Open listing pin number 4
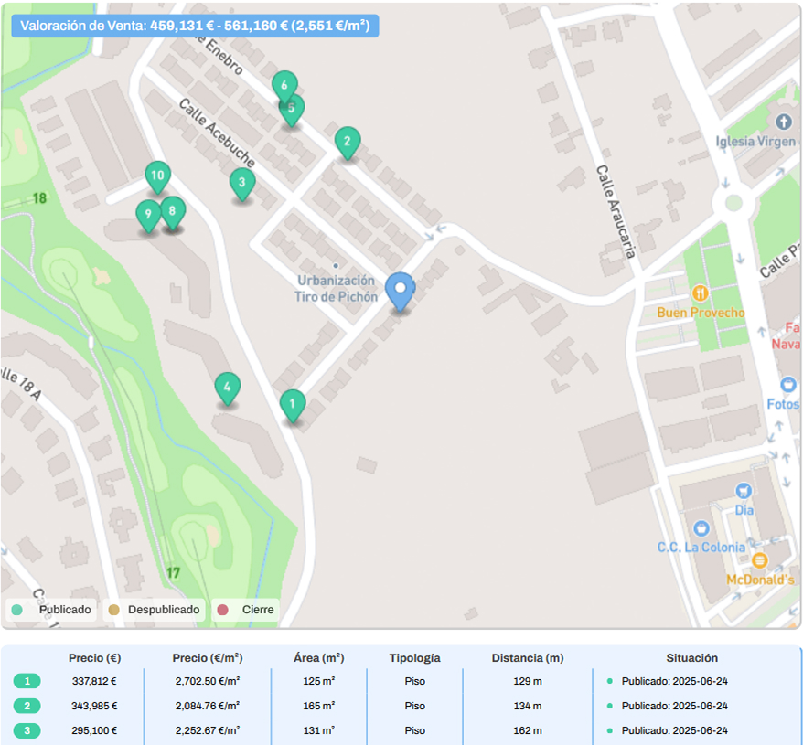The width and height of the screenshot is (803, 745). pyautogui.click(x=227, y=388)
